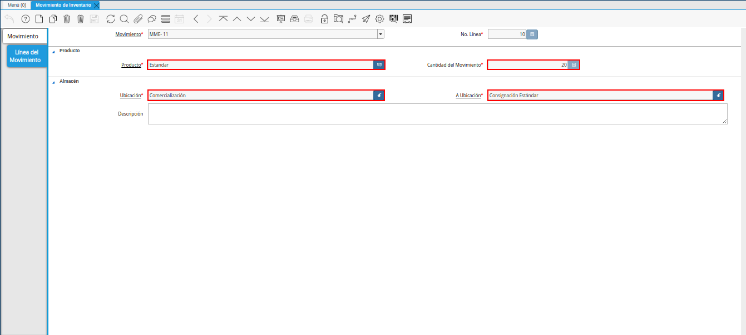Collapse the Almacén section triangle
The width and height of the screenshot is (746, 335).
point(53,82)
